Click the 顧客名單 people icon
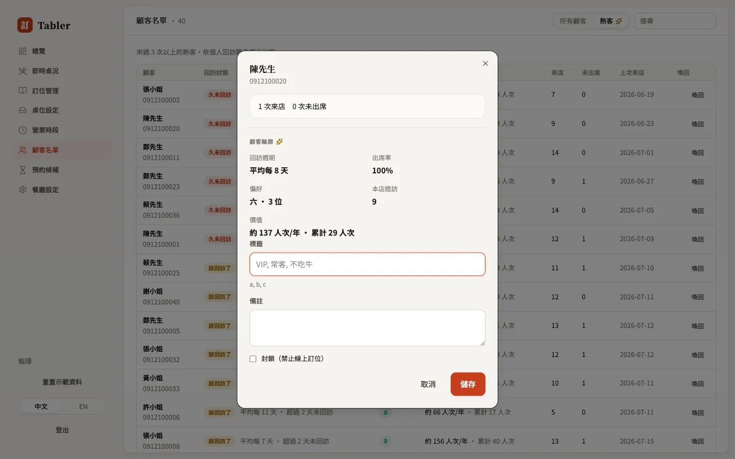This screenshot has height=459, width=735. [22, 150]
